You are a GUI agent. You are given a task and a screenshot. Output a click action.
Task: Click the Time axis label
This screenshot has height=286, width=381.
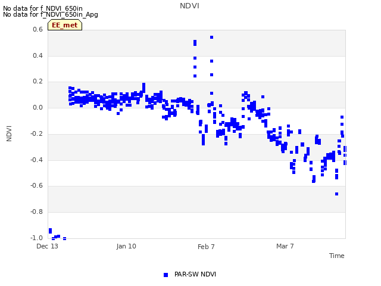337,256
